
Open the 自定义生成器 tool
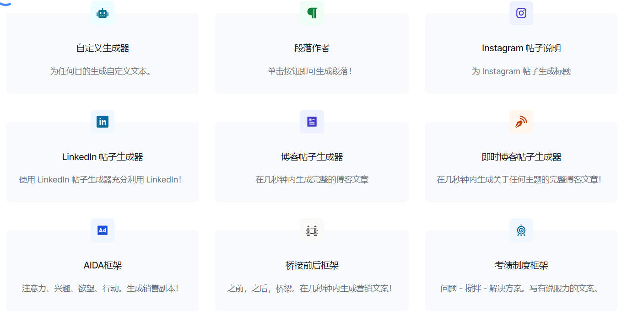point(102,48)
